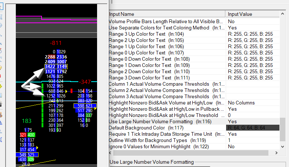This screenshot has height=167, width=289.
Task: Click the yellow-outlined 598 623 chart cell
Action: [x=85, y=106]
